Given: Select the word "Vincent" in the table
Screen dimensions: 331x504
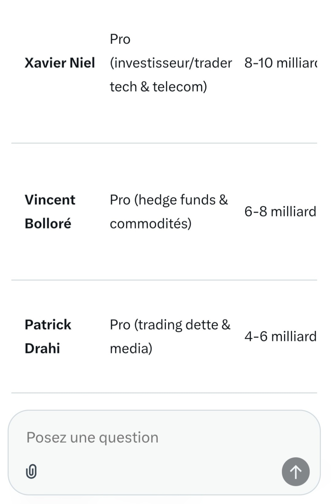Looking at the screenshot, I should click(50, 200).
